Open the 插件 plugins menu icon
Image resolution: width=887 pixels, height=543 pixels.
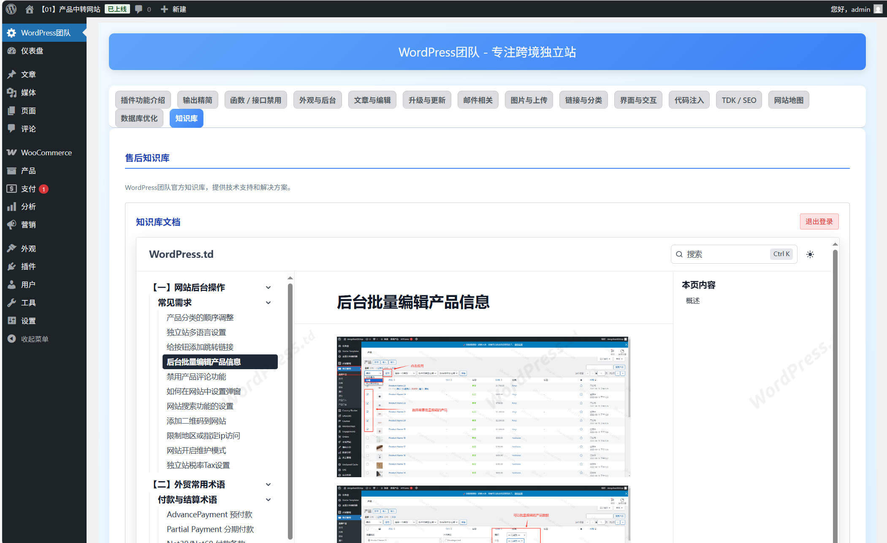(x=12, y=266)
